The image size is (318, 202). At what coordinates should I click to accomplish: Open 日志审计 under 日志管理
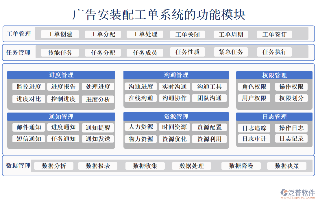coord(254,139)
